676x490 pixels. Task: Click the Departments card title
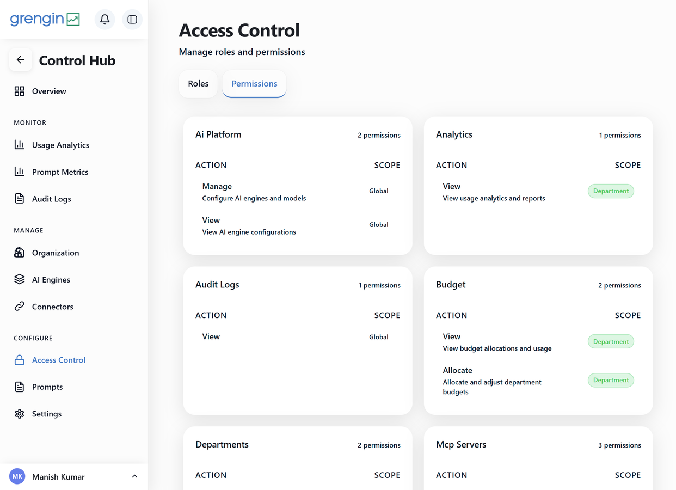click(222, 444)
